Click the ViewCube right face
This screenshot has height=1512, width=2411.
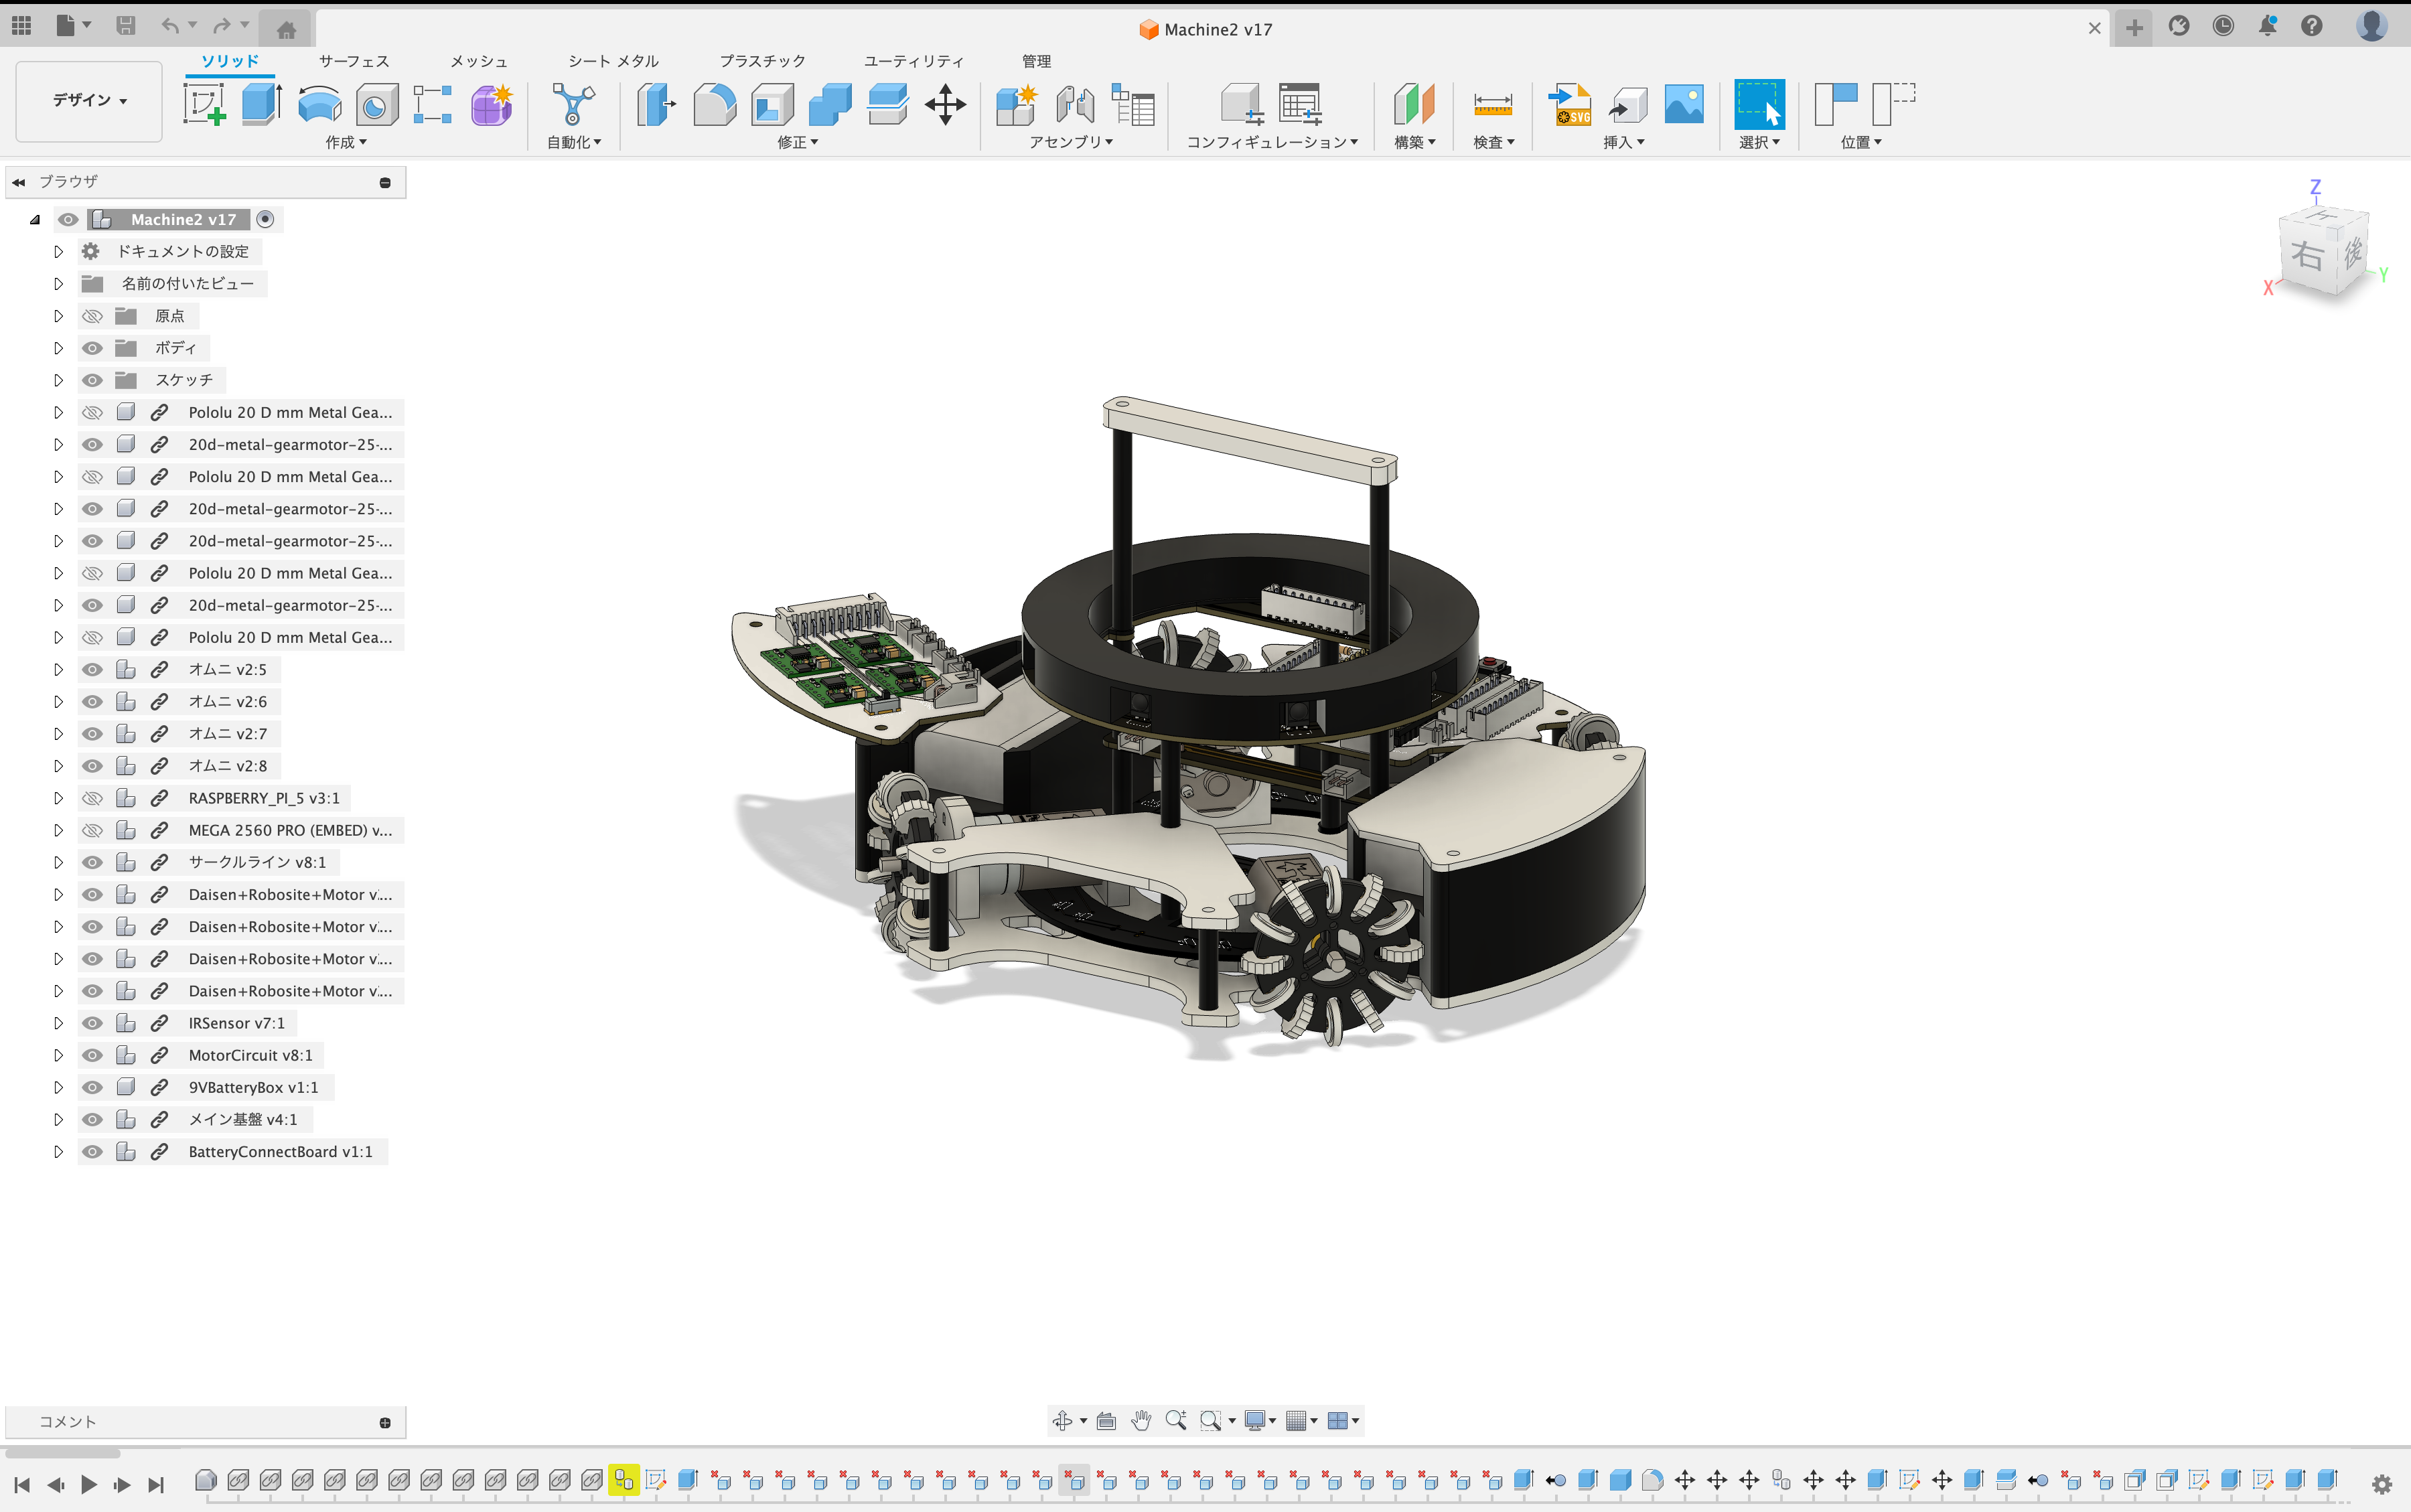pyautogui.click(x=2308, y=256)
